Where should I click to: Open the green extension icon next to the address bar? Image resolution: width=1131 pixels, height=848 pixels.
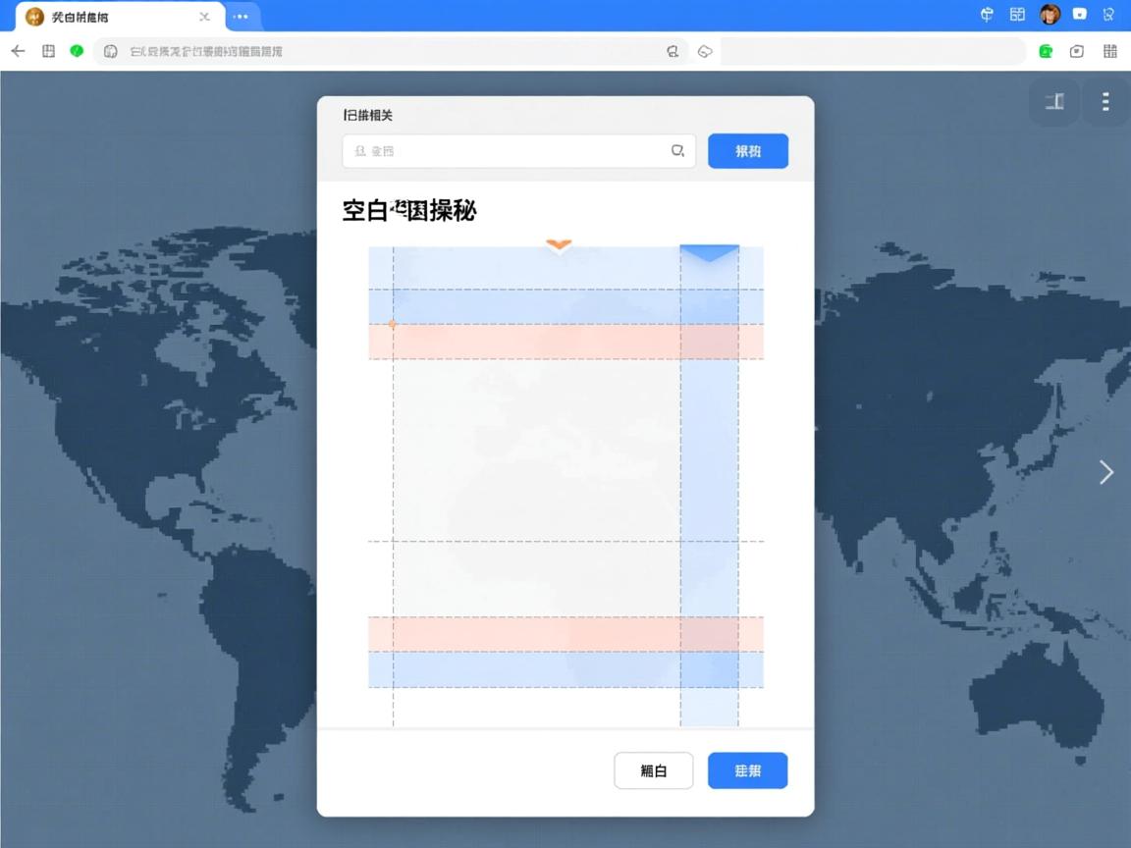click(x=1045, y=51)
